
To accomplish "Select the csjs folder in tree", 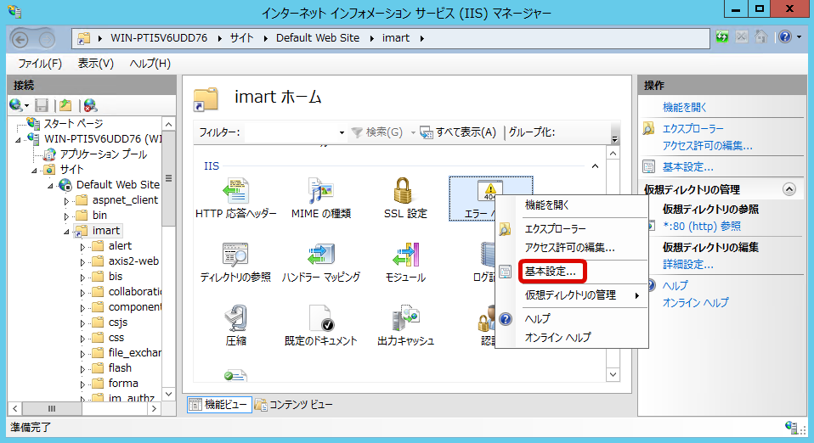I will [x=118, y=322].
